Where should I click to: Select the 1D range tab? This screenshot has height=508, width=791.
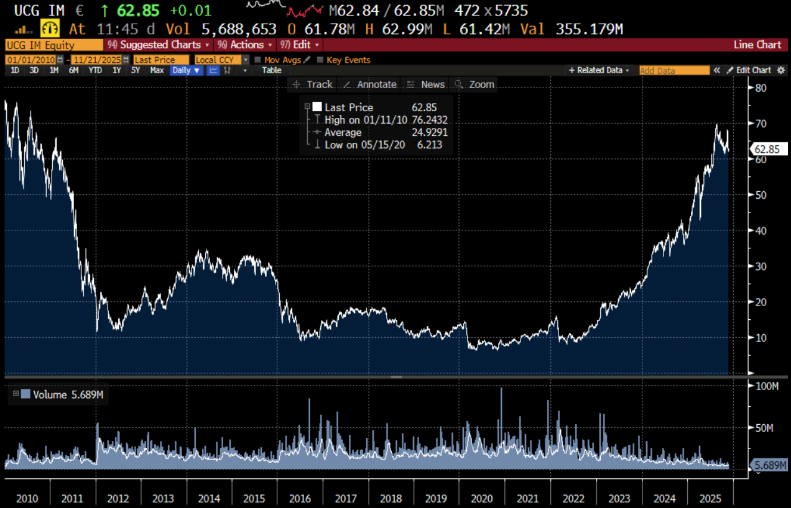coord(15,70)
